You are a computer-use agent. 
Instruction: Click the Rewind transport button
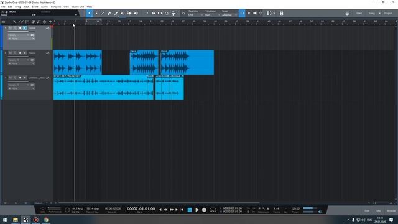point(166,210)
